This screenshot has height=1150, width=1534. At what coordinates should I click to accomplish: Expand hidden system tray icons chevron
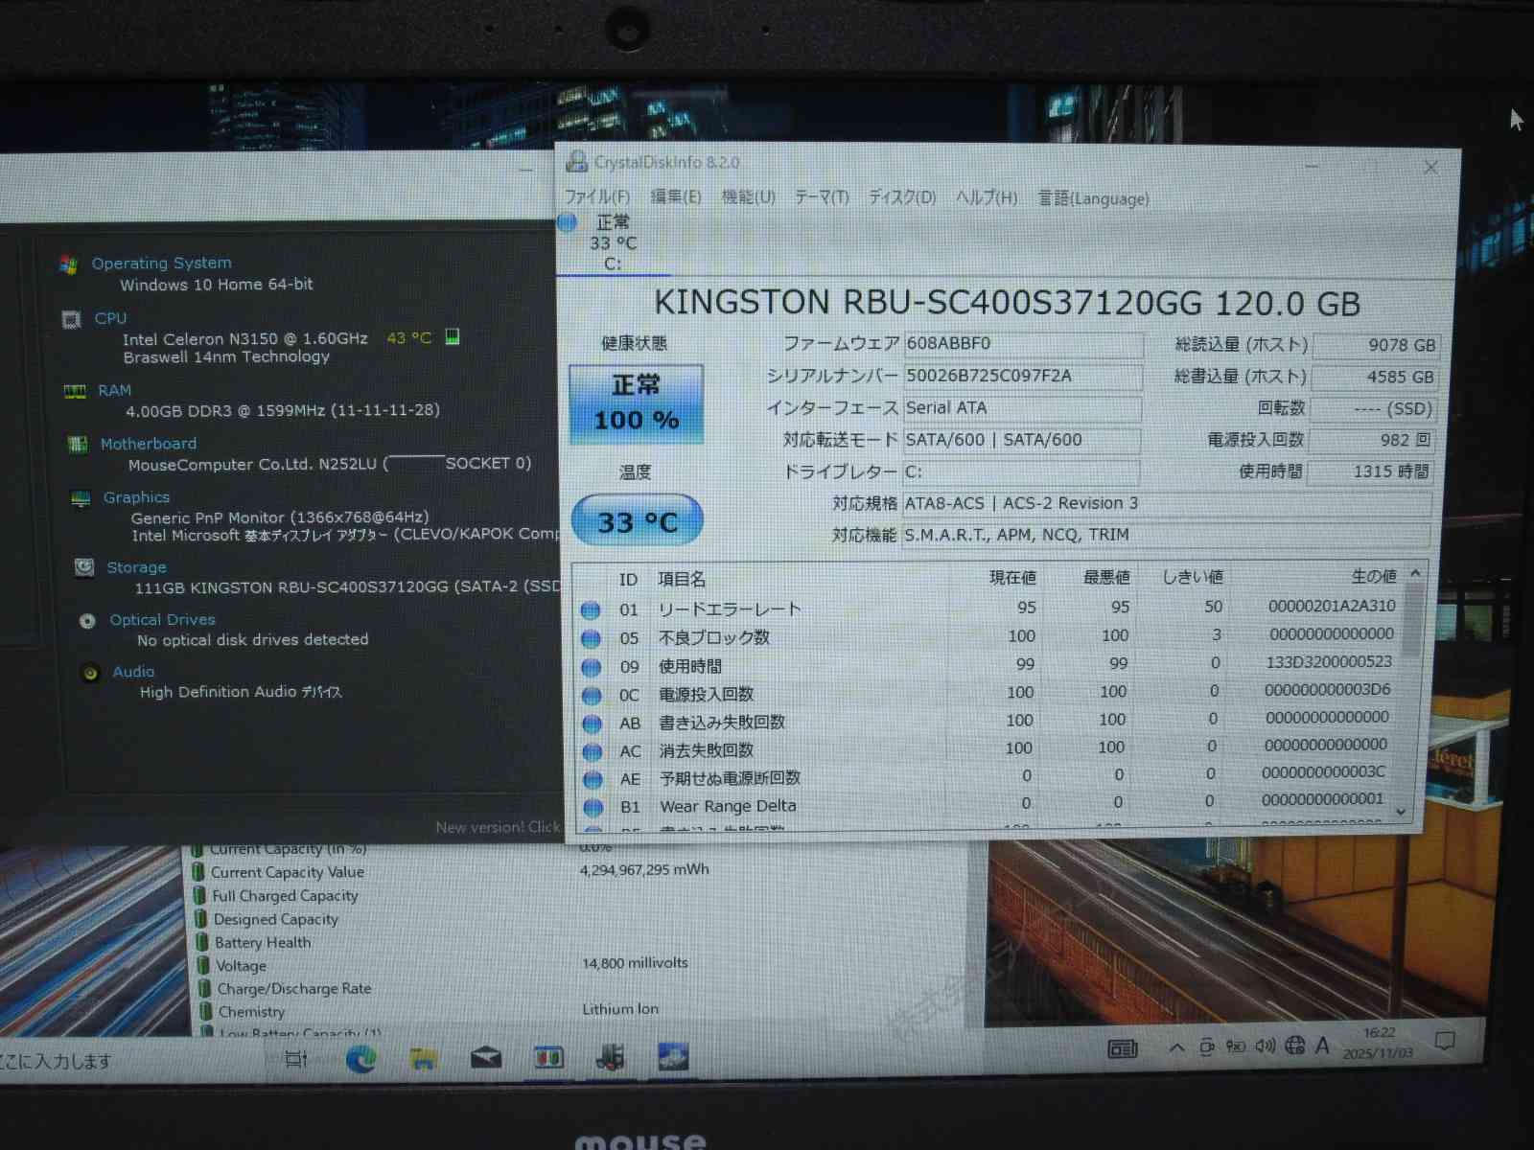click(1176, 1047)
